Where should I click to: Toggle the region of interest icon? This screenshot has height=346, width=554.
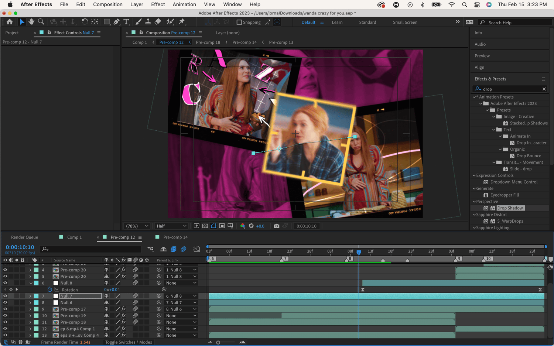pyautogui.click(x=222, y=226)
